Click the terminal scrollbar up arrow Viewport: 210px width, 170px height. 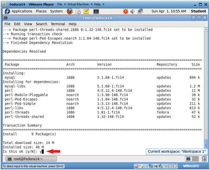point(206,29)
